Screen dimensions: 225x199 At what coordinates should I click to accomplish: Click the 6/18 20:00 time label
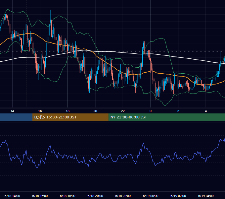pyautogui.click(x=95, y=196)
